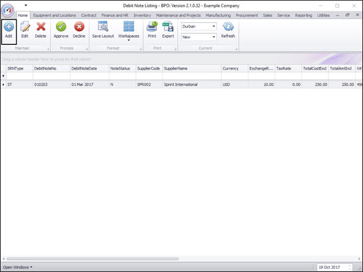Open the Workspaces icon menu
Viewport: 363px width, 272px height.
129,26
